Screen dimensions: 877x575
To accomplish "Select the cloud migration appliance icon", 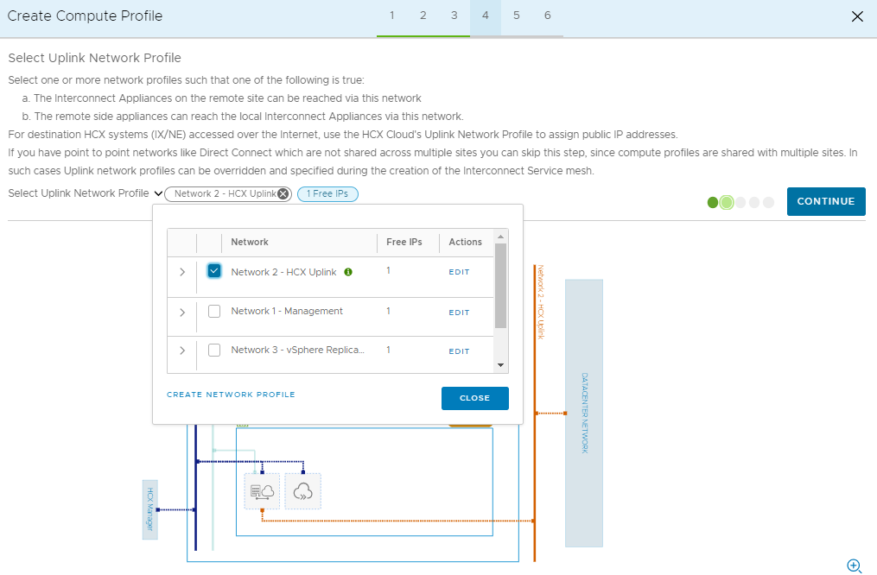I will point(302,491).
